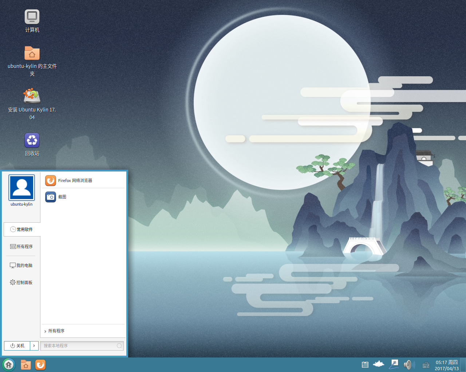Screen dimensions: 466x372
Task: Open 控制面板 from start menu
Action: [22, 283]
